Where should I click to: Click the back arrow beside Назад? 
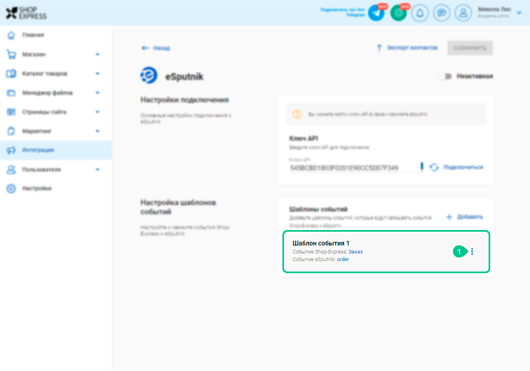pyautogui.click(x=145, y=48)
